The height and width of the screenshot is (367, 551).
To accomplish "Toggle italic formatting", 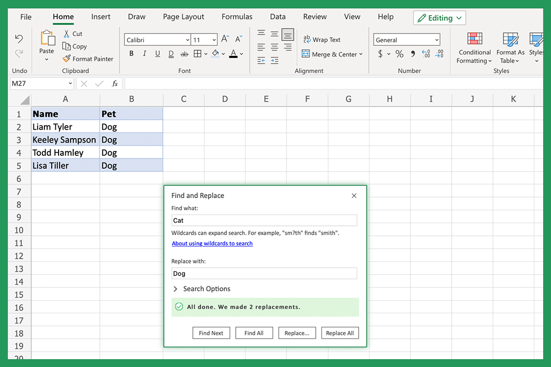I will (144, 53).
